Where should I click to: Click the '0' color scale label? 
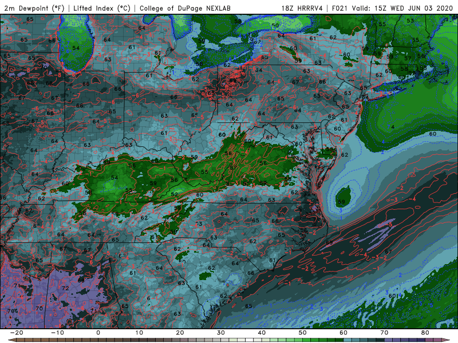click(x=98, y=333)
